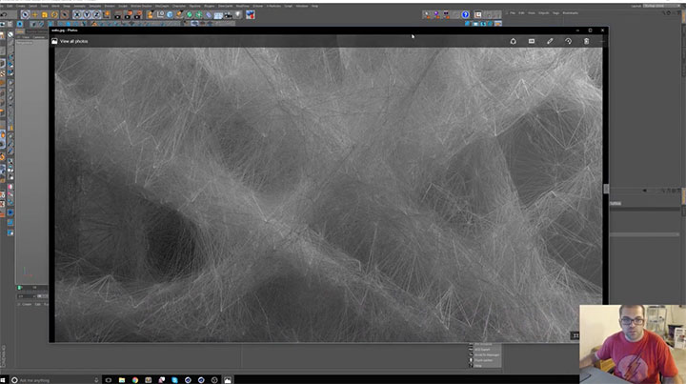Switch to Photos app taskbar icon
686x384 pixels.
[228, 380]
